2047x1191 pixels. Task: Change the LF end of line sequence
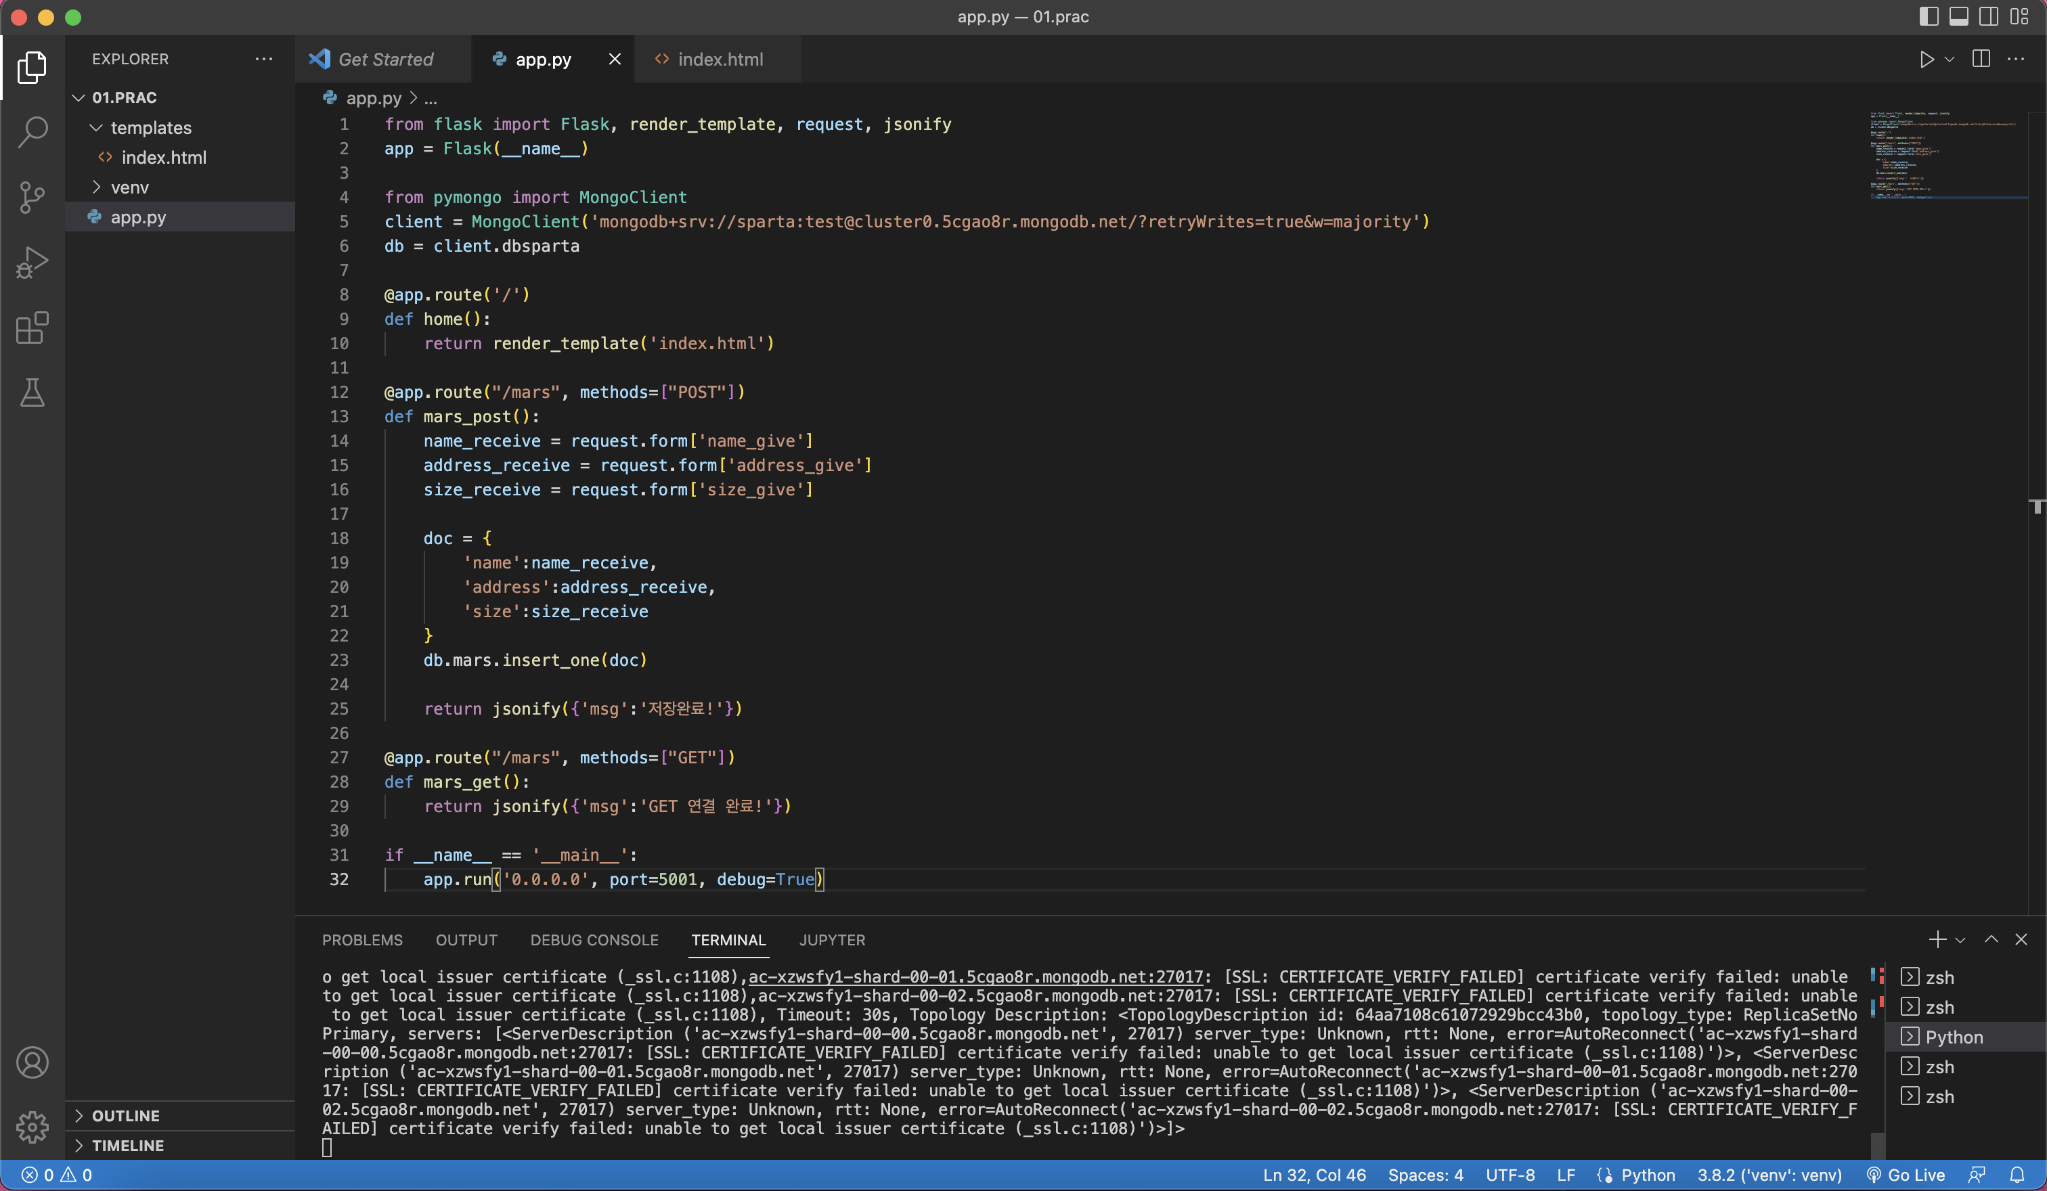[x=1565, y=1175]
